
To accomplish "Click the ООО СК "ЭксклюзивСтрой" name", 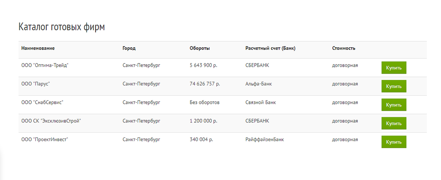I will [51, 121].
